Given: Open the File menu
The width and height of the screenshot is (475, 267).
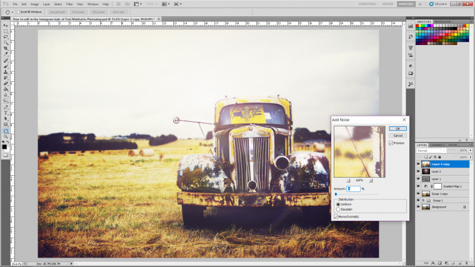Looking at the screenshot, I should coord(15,4).
